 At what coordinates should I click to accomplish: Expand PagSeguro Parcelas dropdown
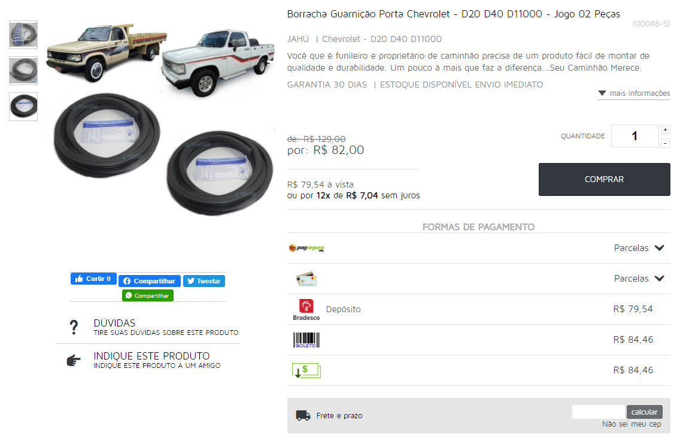point(639,248)
